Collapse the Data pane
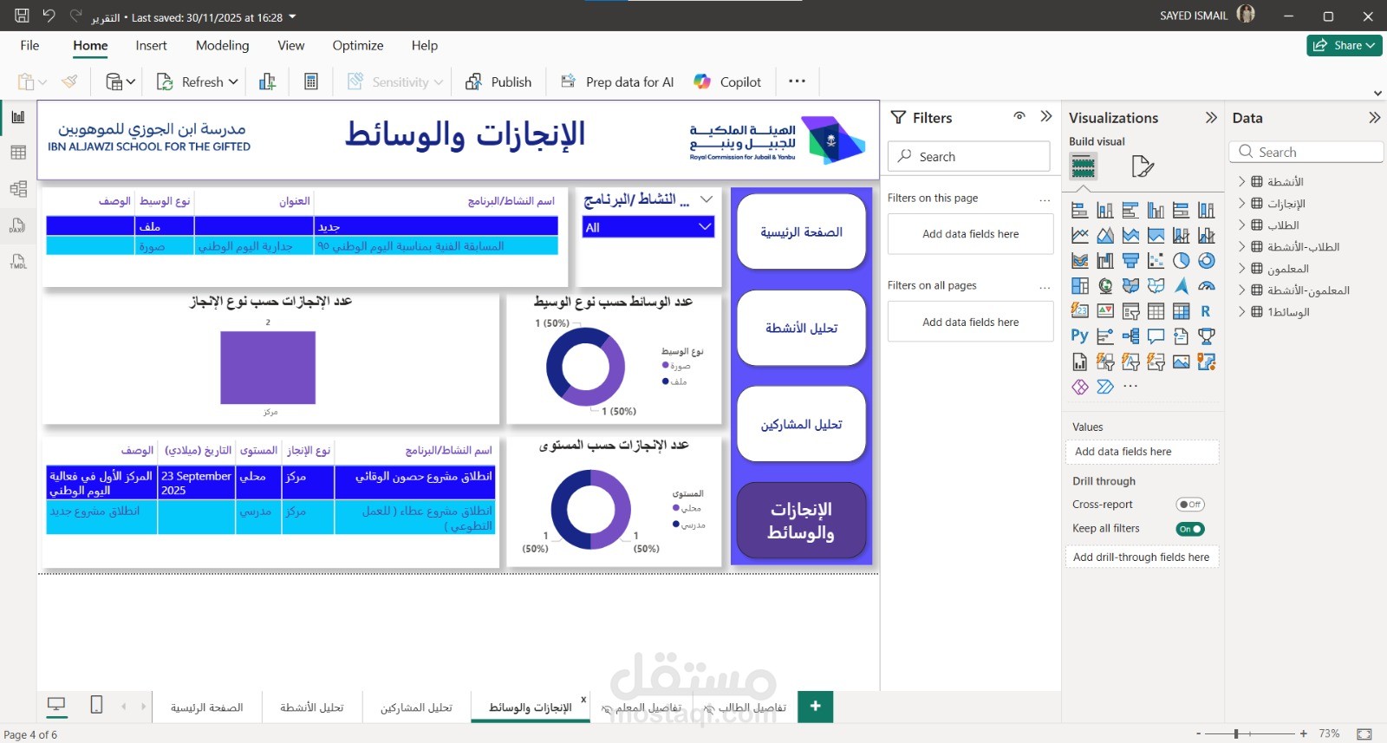Screen dimensions: 1387x743 1374,117
